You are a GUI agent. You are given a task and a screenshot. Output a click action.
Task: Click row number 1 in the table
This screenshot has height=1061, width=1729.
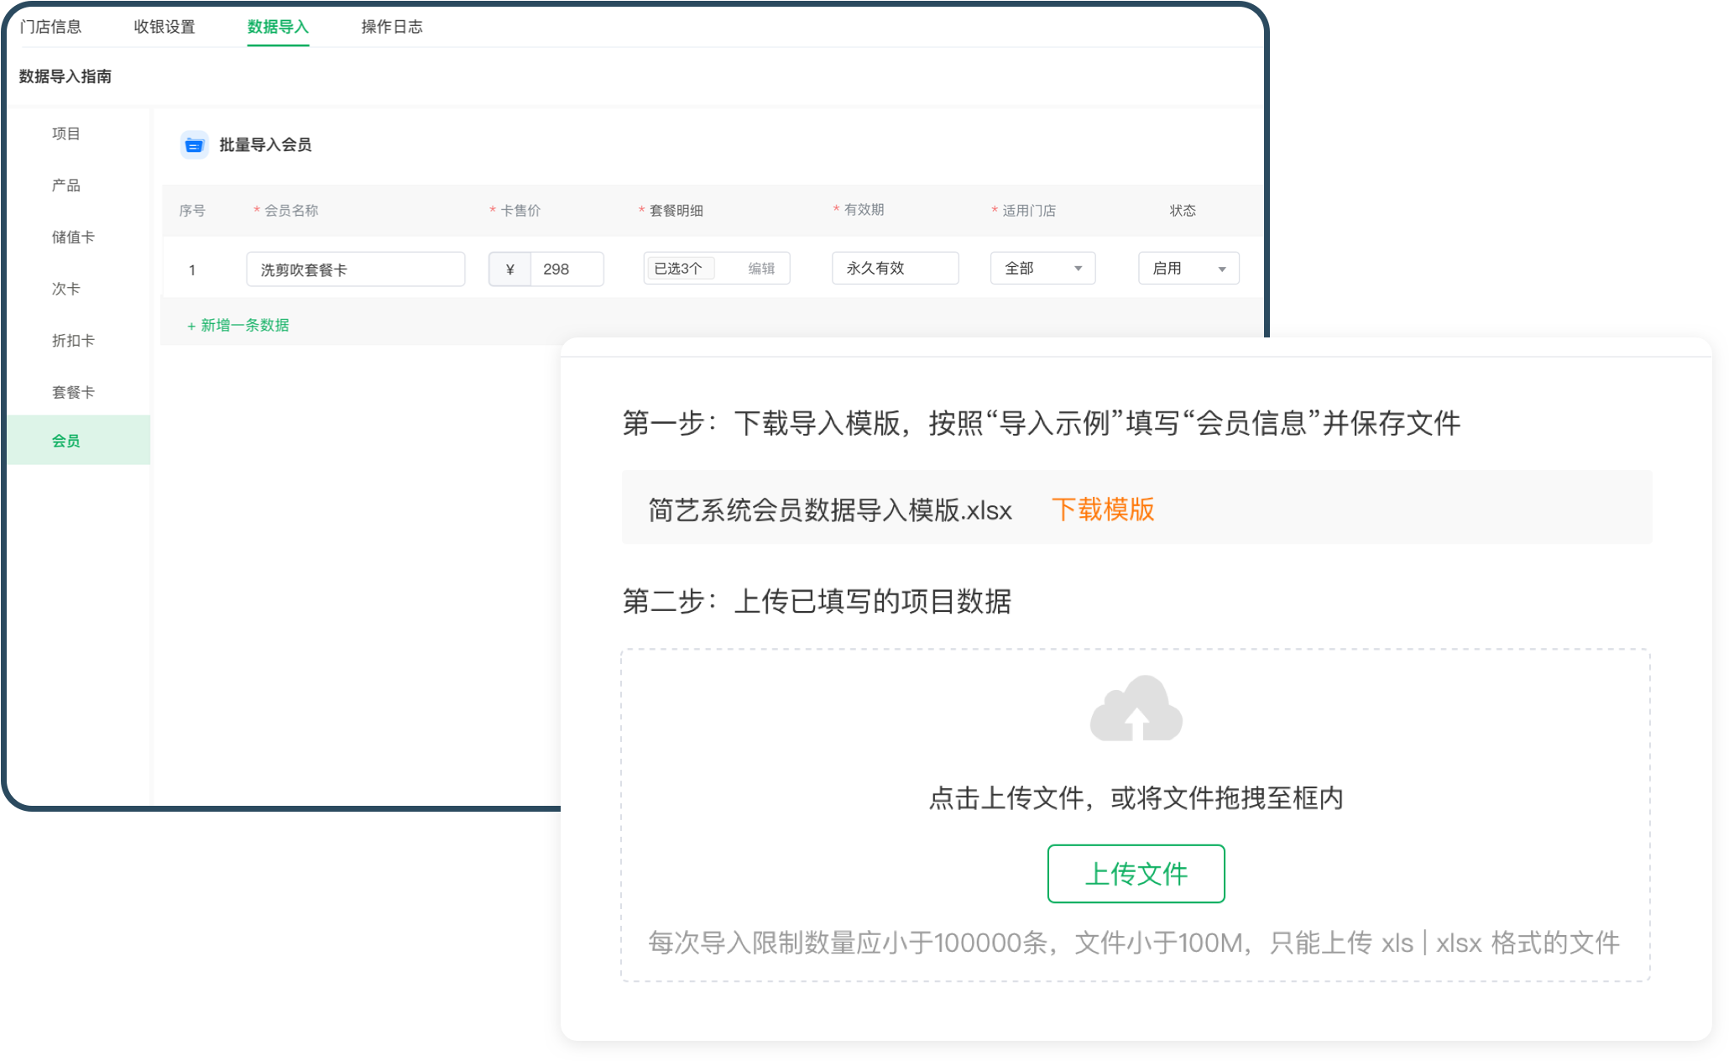click(192, 270)
